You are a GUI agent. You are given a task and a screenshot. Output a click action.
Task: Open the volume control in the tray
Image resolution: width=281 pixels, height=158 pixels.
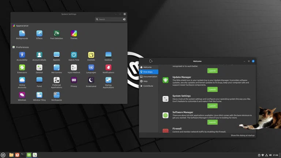(270, 155)
